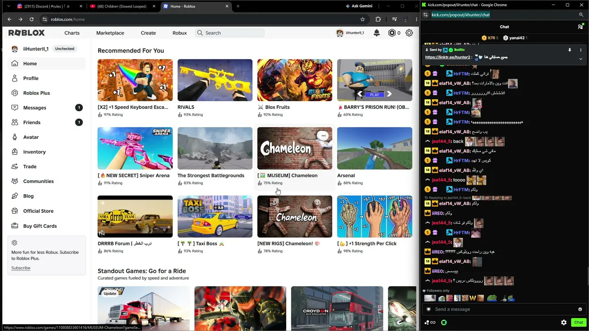This screenshot has height=331, width=589.
Task: Open Robux in Roblox navigation
Action: 179,33
